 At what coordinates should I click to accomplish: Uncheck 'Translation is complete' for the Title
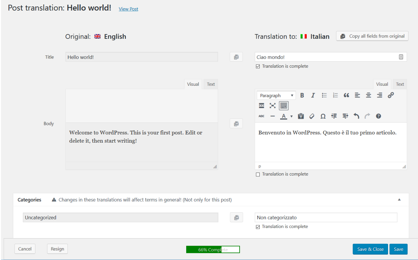tap(258, 66)
